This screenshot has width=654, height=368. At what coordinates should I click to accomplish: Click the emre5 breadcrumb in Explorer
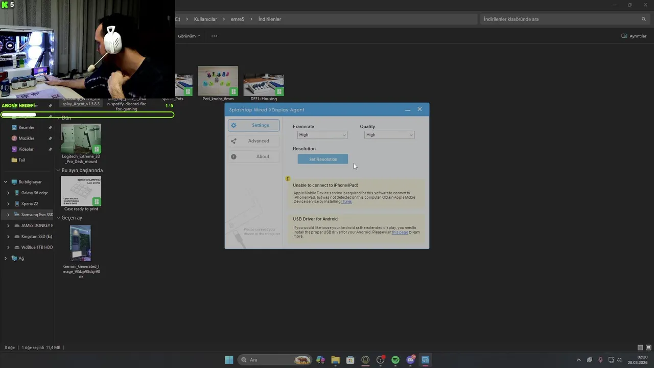(238, 19)
